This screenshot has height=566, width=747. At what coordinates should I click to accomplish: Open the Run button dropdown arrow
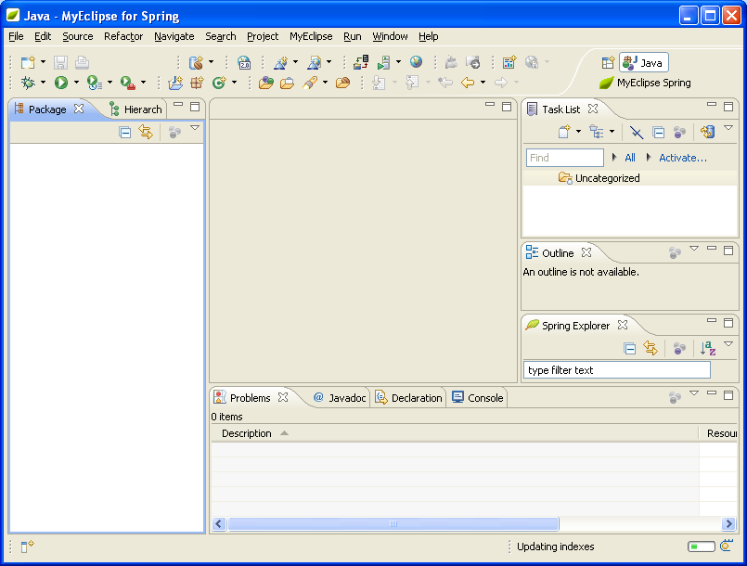tap(76, 83)
